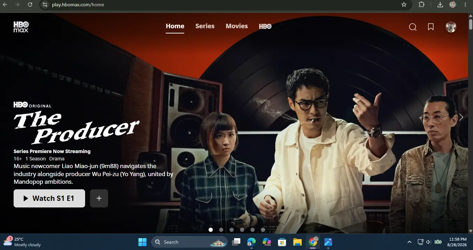Open Microsoft Store from taskbar
This screenshot has height=250, width=473.
click(282, 242)
